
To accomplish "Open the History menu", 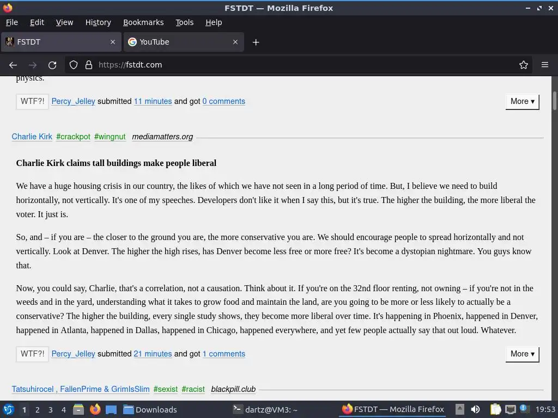I will click(98, 22).
